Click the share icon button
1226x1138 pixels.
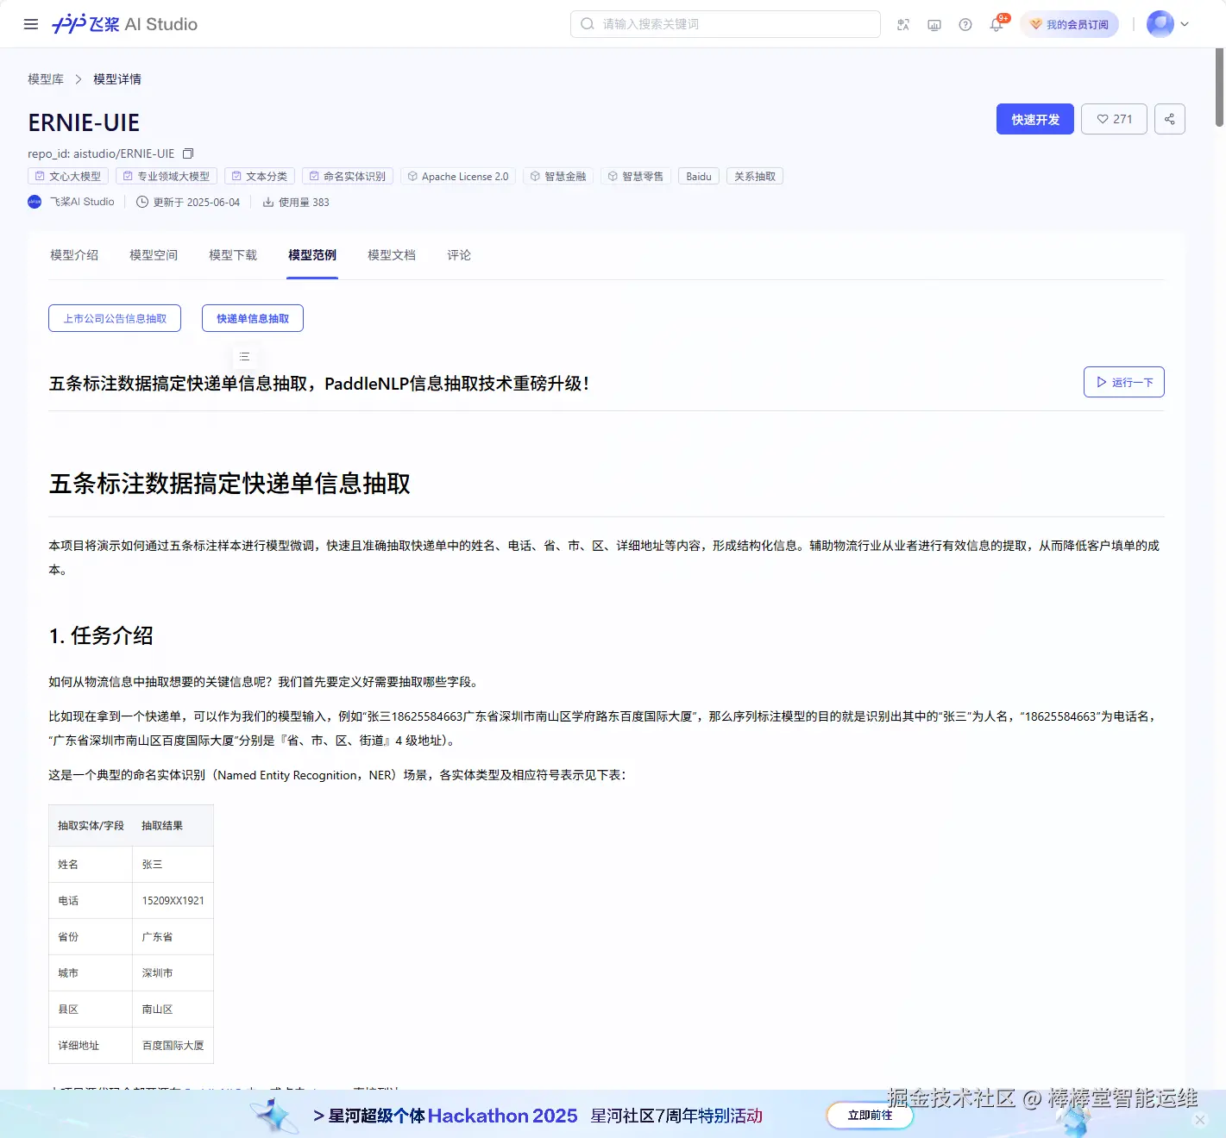[x=1170, y=119]
